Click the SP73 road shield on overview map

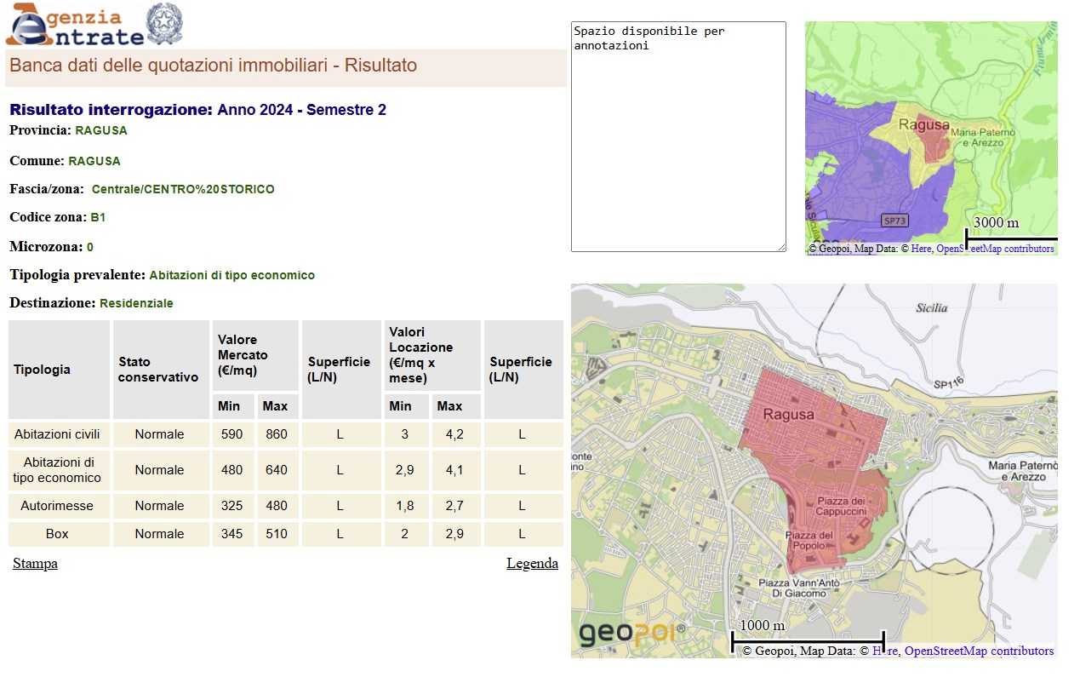tap(894, 221)
